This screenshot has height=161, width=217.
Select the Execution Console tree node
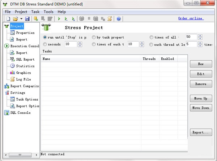(25, 46)
